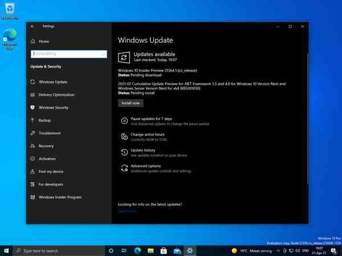Image resolution: width=342 pixels, height=256 pixels.
Task: Click the active hours clock icon
Action: [x=124, y=137]
